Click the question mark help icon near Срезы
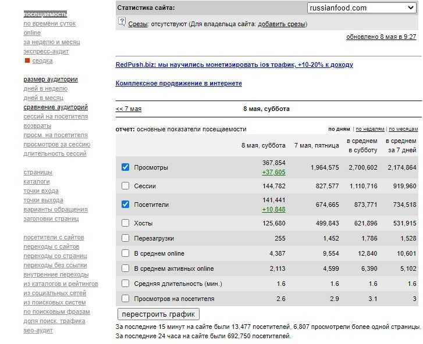Viewport: 423px width, 344px height. (x=122, y=22)
